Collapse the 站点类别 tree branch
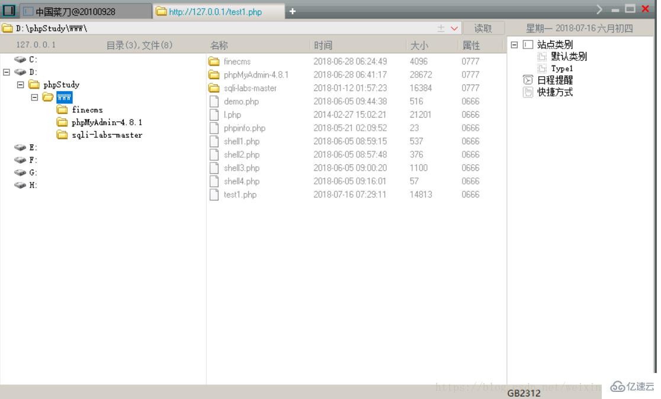Screen dimensions: 661x399 tap(514, 45)
